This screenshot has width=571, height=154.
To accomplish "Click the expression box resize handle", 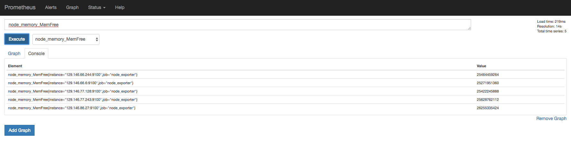I will [469, 28].
